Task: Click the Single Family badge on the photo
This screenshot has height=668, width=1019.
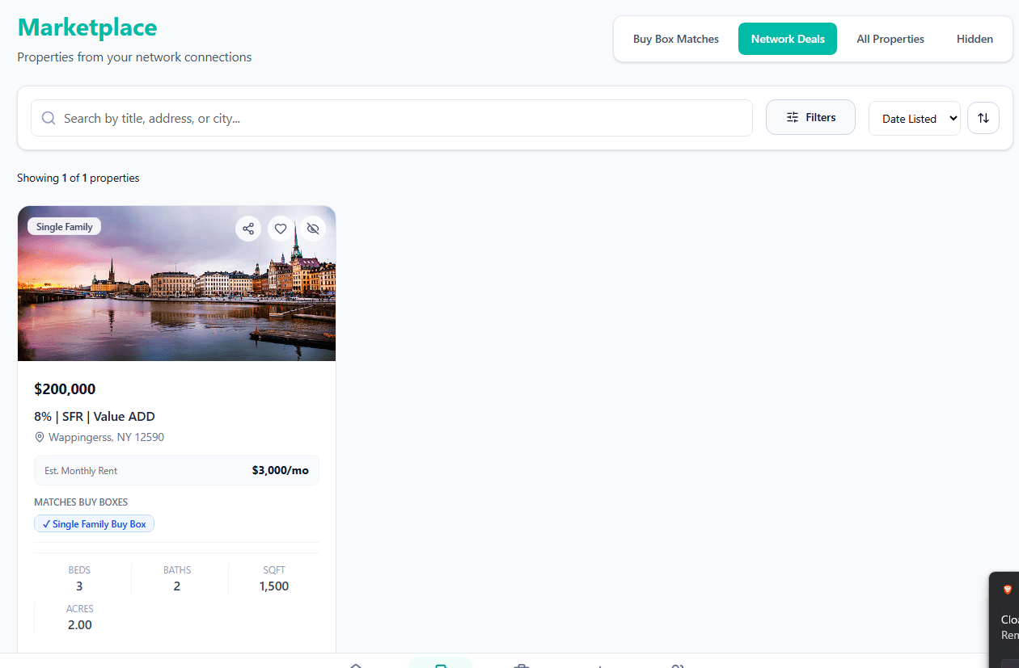Action: [x=65, y=227]
